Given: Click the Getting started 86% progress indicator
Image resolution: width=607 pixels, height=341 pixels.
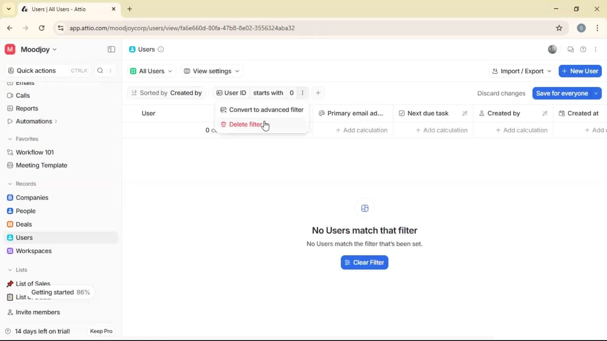Looking at the screenshot, I should 61,292.
